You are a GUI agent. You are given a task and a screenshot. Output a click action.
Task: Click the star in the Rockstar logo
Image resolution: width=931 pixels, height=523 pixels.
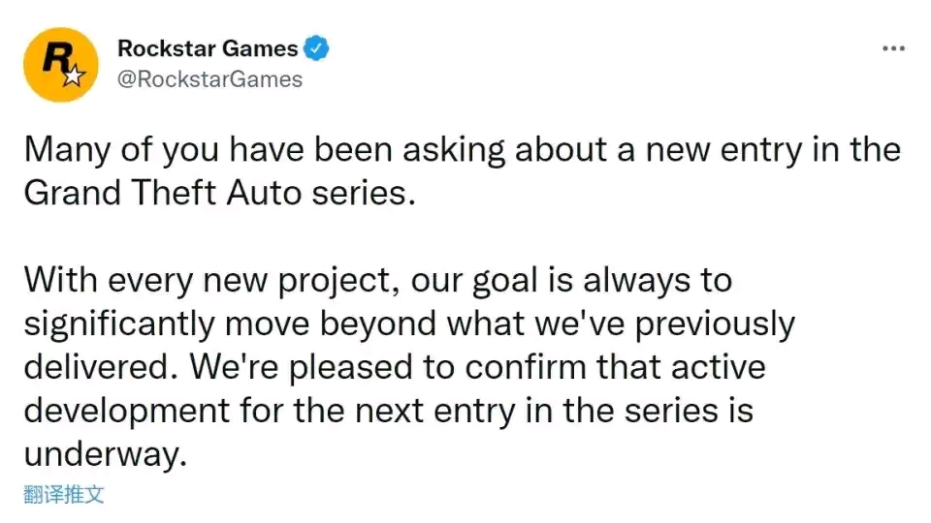point(74,76)
